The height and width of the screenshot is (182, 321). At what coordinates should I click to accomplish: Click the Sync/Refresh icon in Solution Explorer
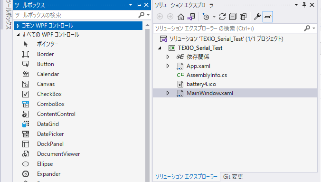click(x=222, y=17)
